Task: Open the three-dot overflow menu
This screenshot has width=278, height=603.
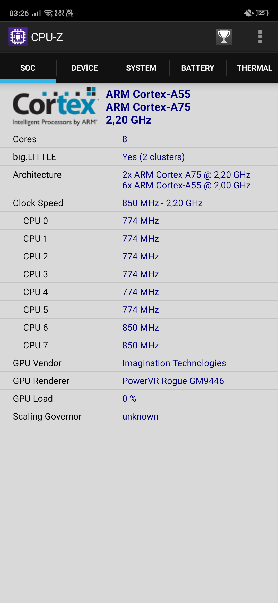Action: pyautogui.click(x=260, y=37)
